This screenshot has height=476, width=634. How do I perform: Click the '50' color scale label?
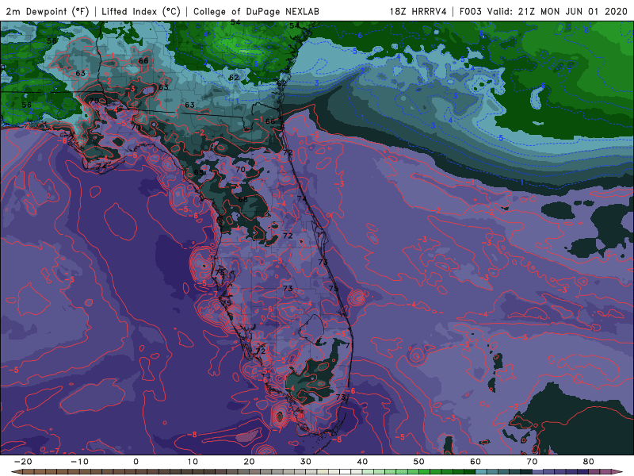419,462
